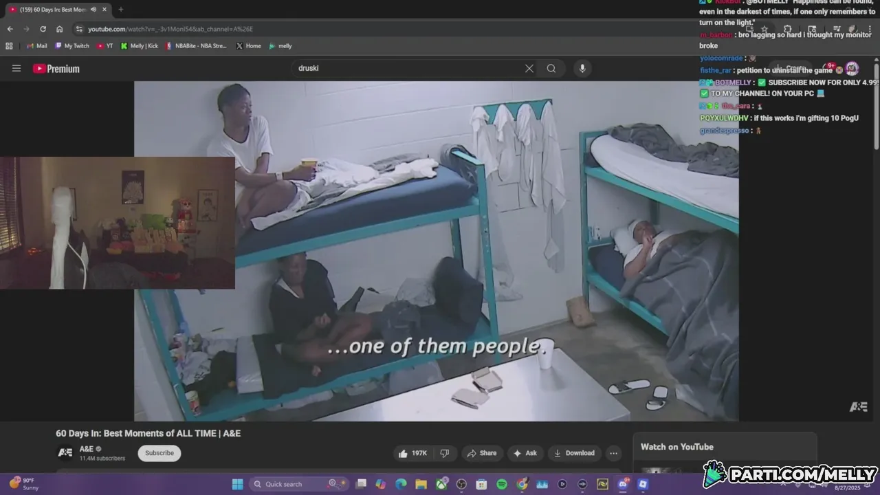Open site information icon in address bar
The height and width of the screenshot is (495, 880).
pyautogui.click(x=79, y=29)
